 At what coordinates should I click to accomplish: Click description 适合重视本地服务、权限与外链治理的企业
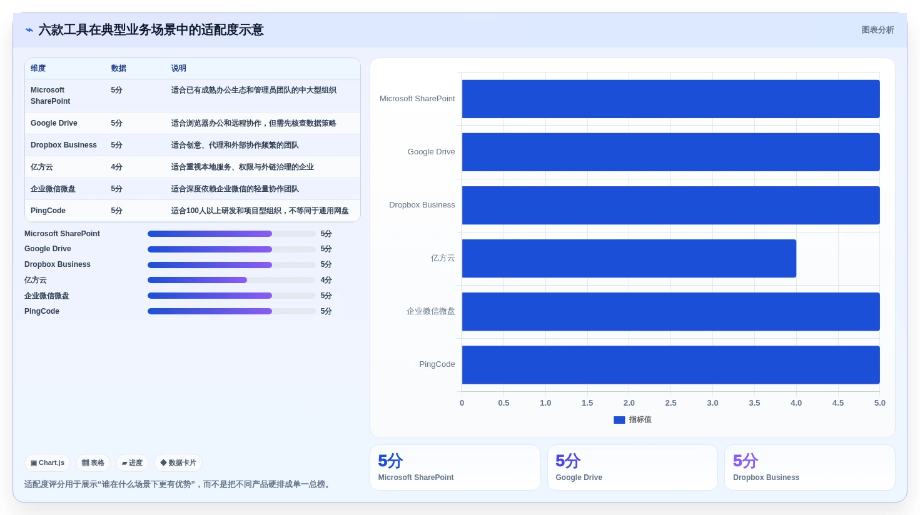[243, 167]
